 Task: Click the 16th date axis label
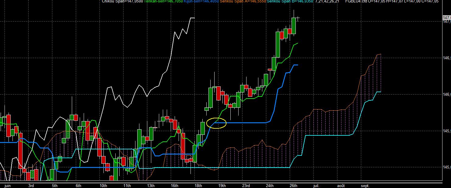(x=174, y=186)
